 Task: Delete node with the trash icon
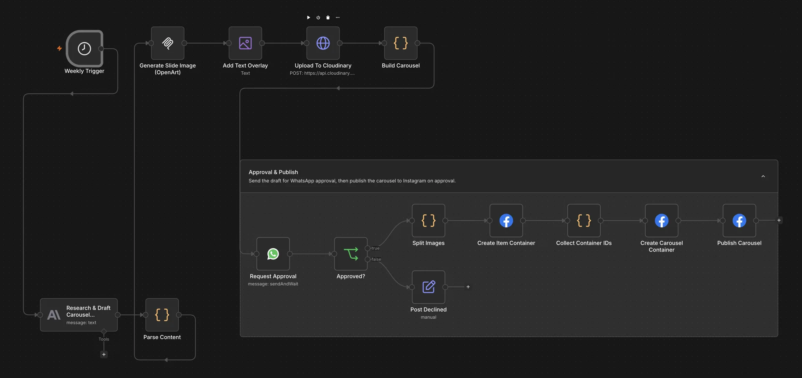(x=328, y=18)
